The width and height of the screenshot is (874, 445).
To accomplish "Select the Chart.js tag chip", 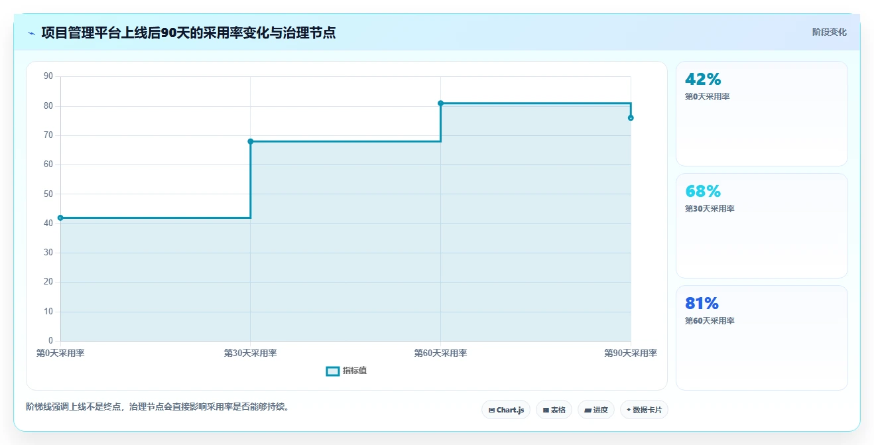I will pyautogui.click(x=506, y=410).
